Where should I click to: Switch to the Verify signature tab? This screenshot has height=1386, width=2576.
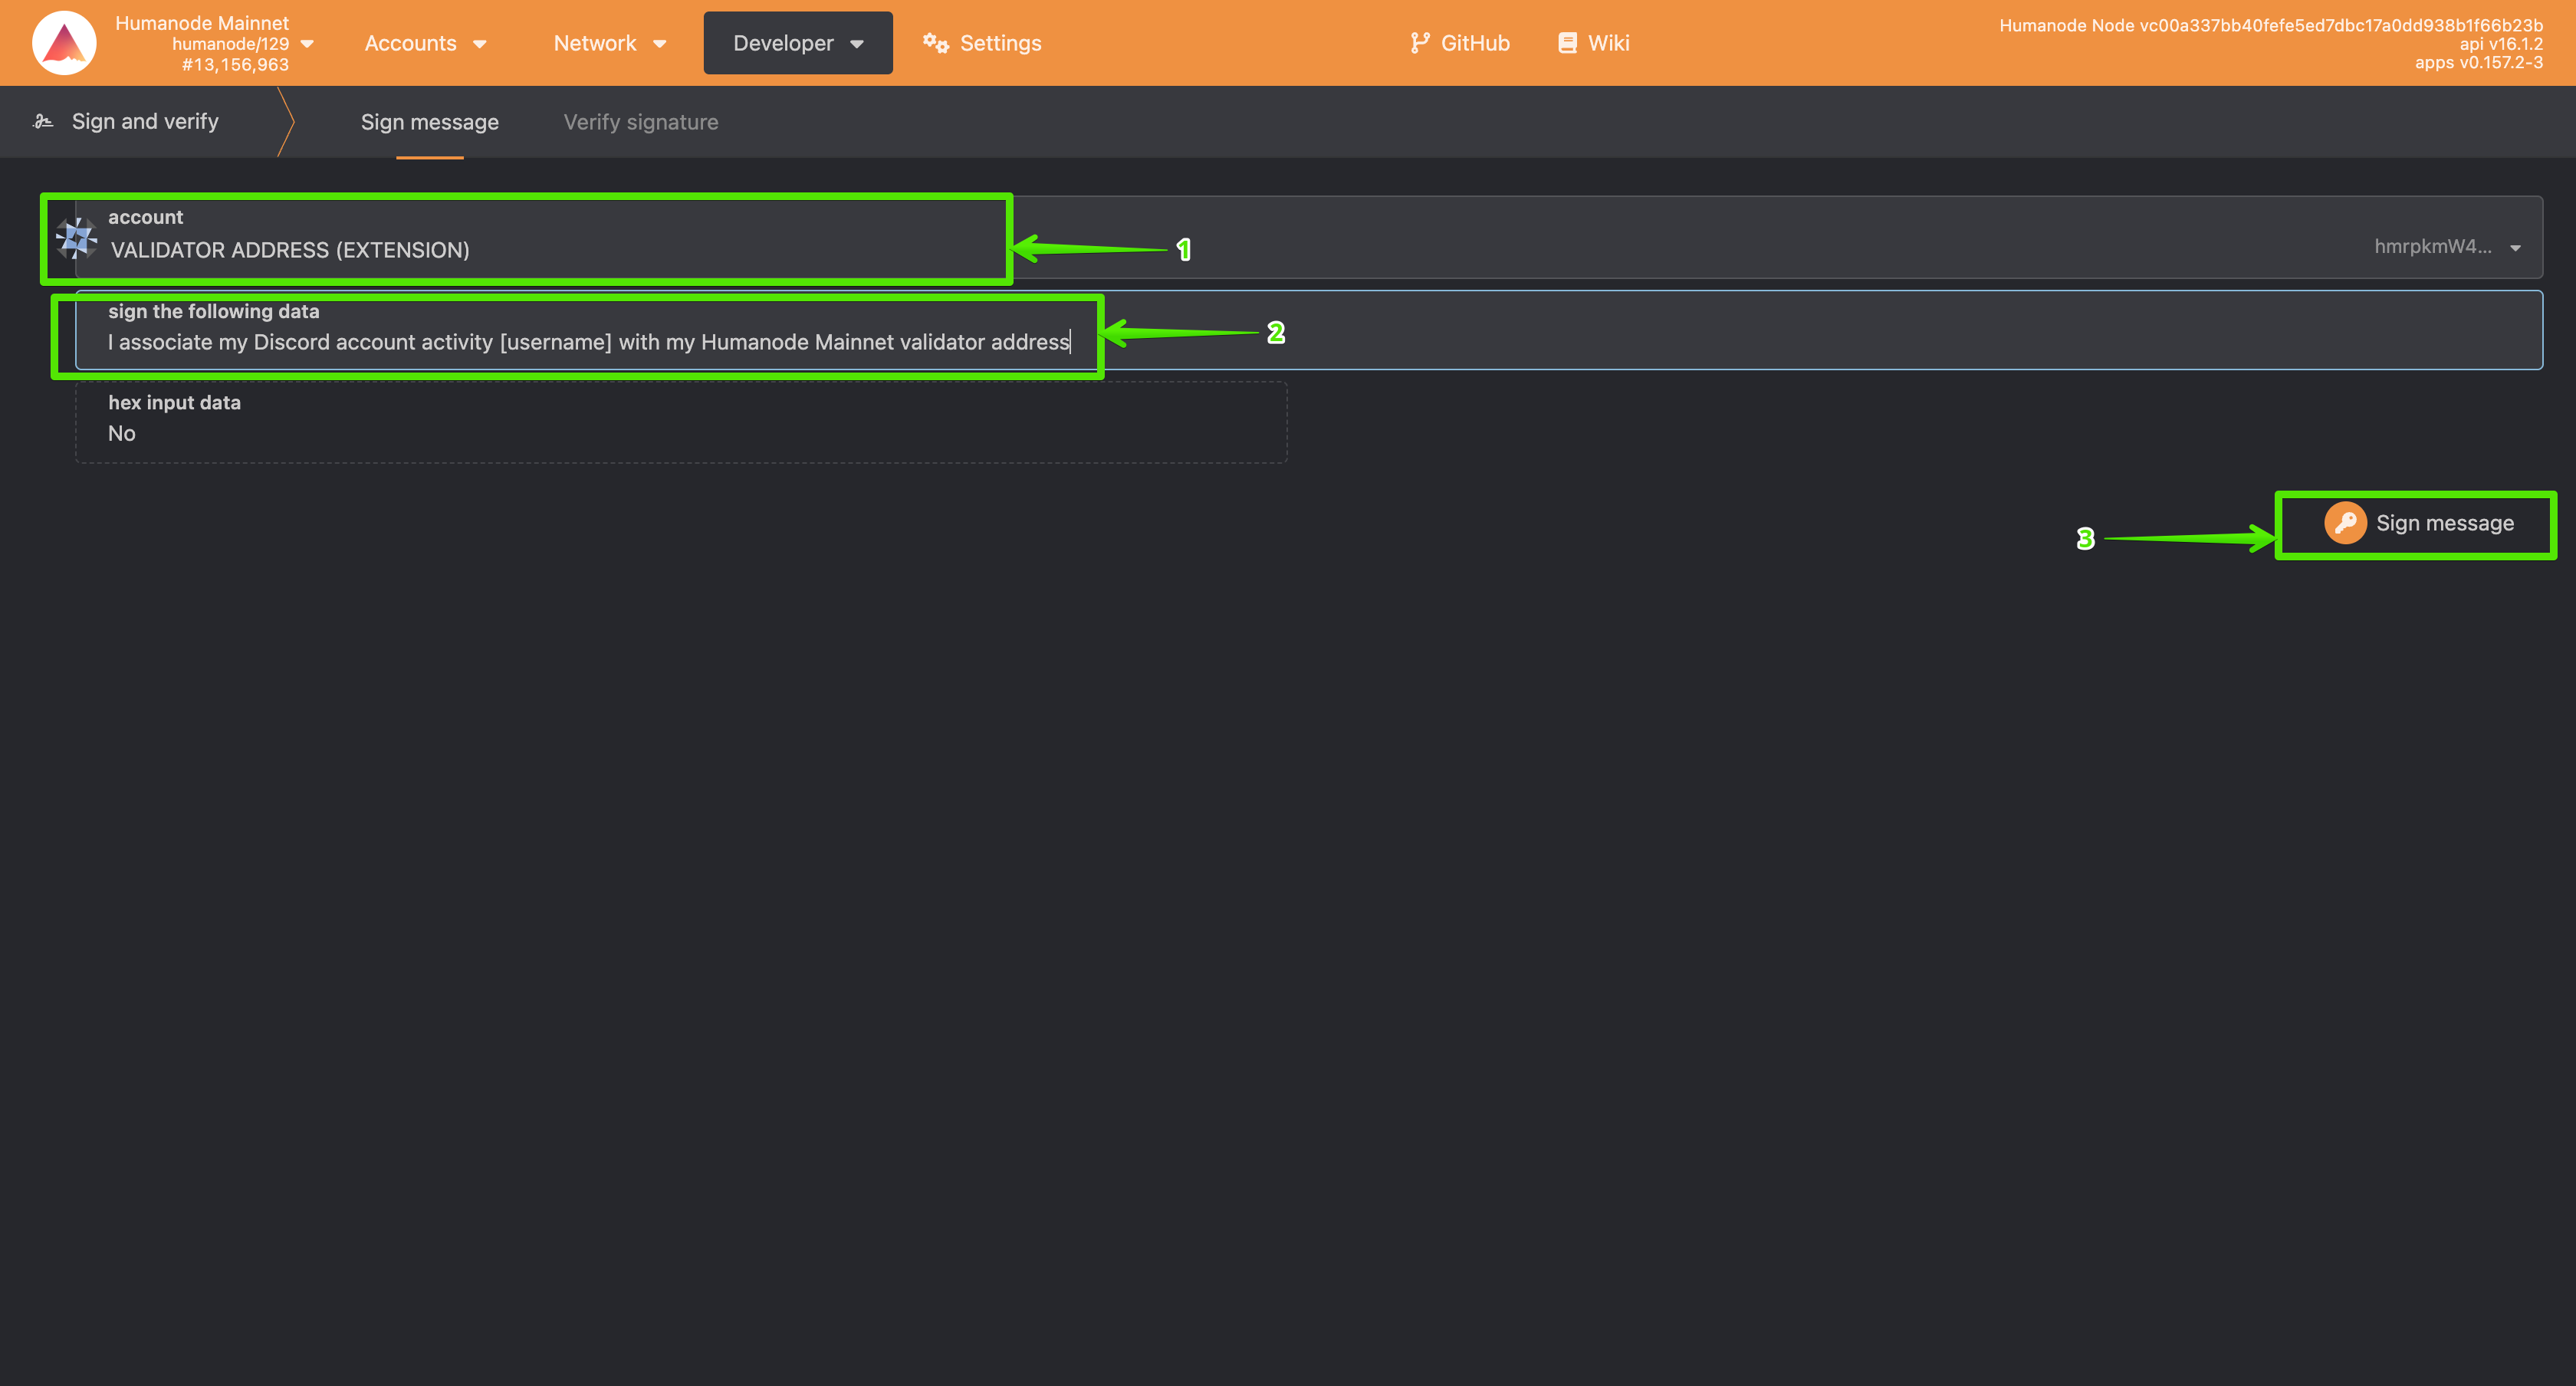641,122
